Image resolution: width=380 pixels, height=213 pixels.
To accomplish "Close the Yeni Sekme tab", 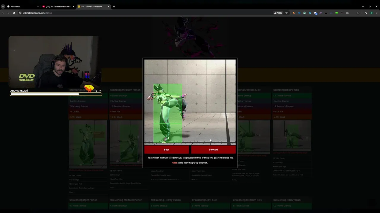I will (x=38, y=7).
